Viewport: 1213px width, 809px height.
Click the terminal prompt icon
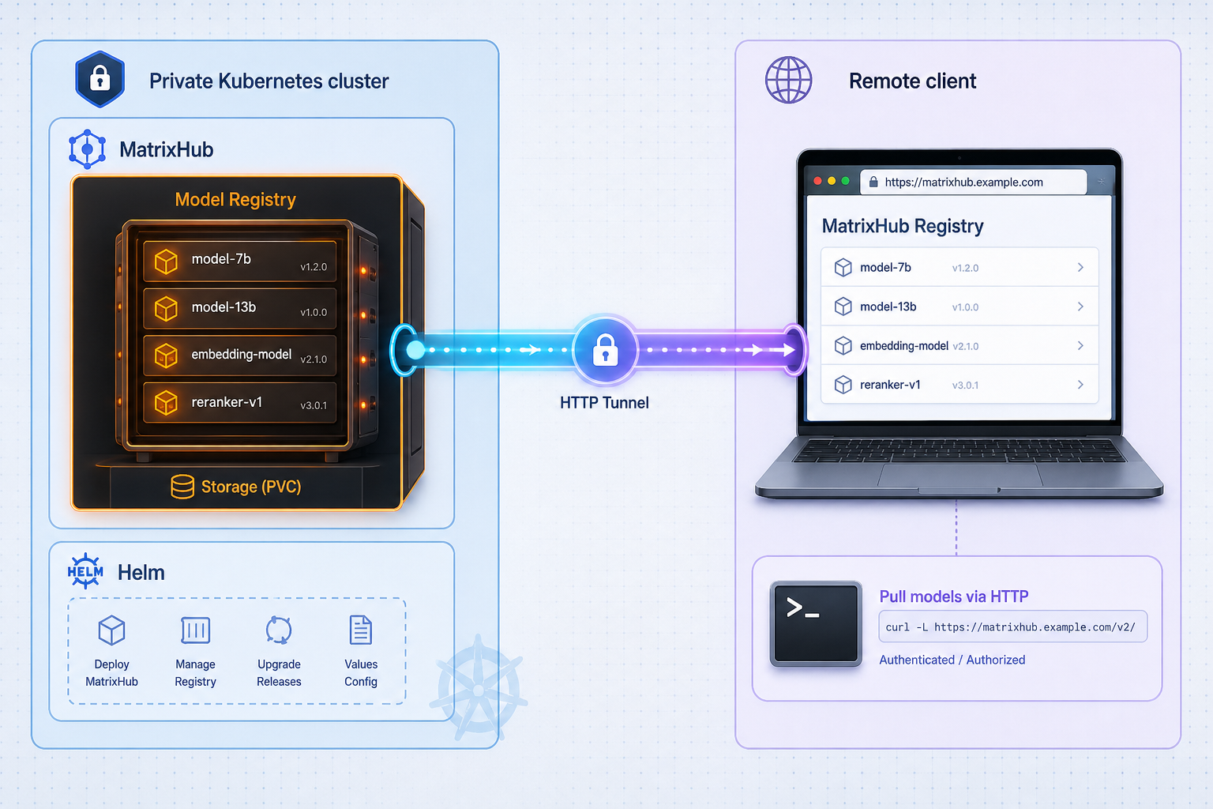coord(816,623)
